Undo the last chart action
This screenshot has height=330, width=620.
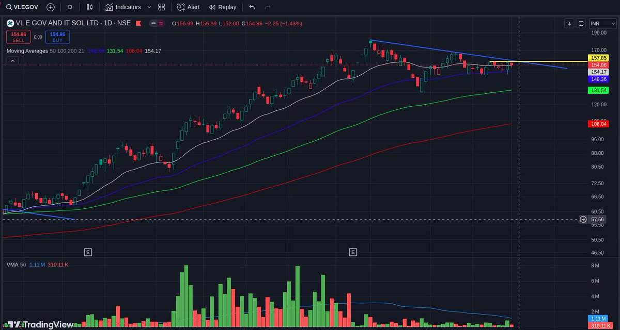click(x=252, y=7)
